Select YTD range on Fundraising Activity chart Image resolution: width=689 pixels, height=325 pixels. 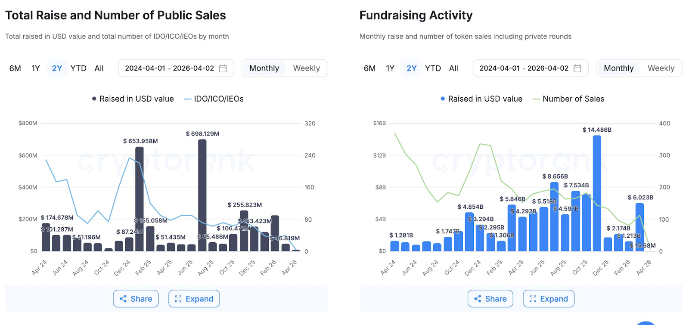coord(433,68)
